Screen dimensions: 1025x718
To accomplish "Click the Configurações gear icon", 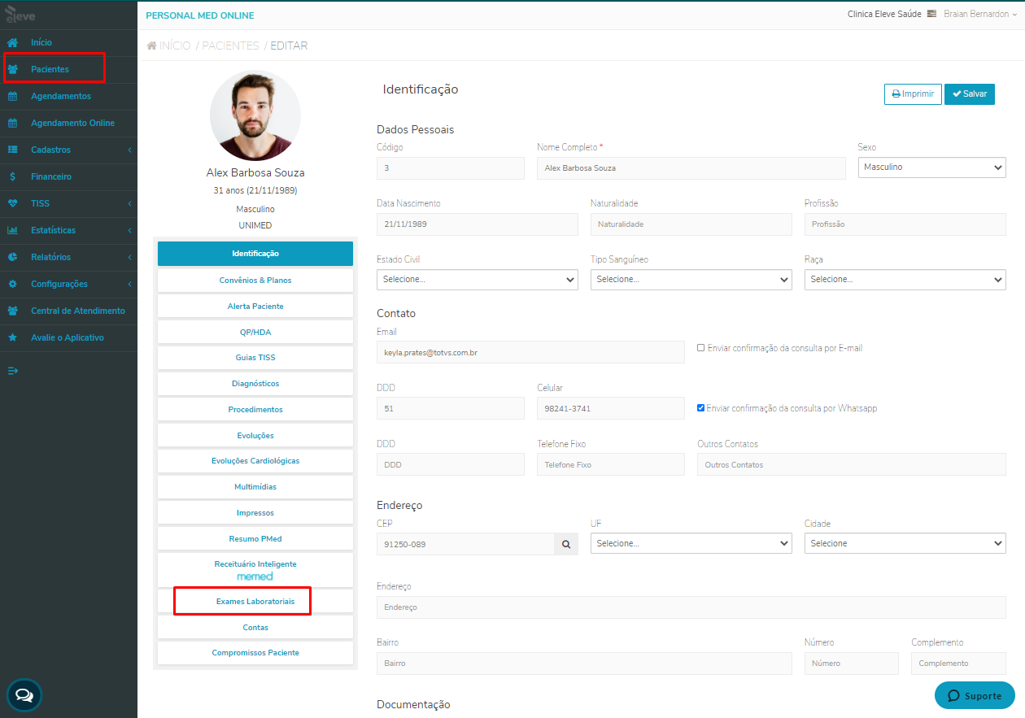I will [x=13, y=284].
